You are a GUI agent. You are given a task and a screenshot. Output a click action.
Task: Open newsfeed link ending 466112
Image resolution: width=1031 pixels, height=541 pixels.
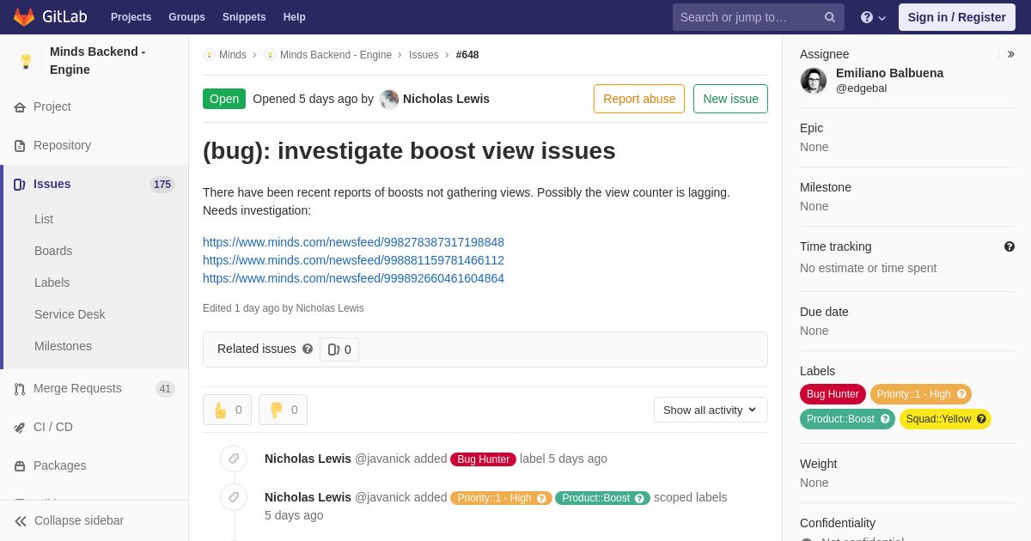click(353, 260)
